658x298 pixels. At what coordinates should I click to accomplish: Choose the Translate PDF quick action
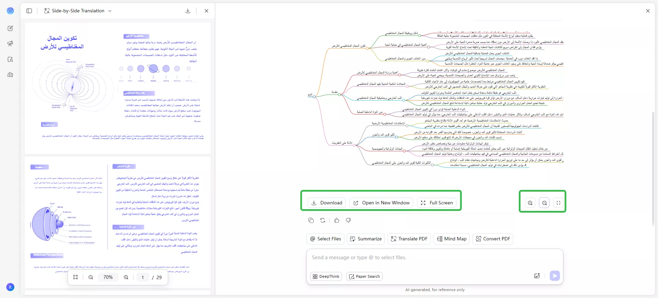click(x=409, y=239)
